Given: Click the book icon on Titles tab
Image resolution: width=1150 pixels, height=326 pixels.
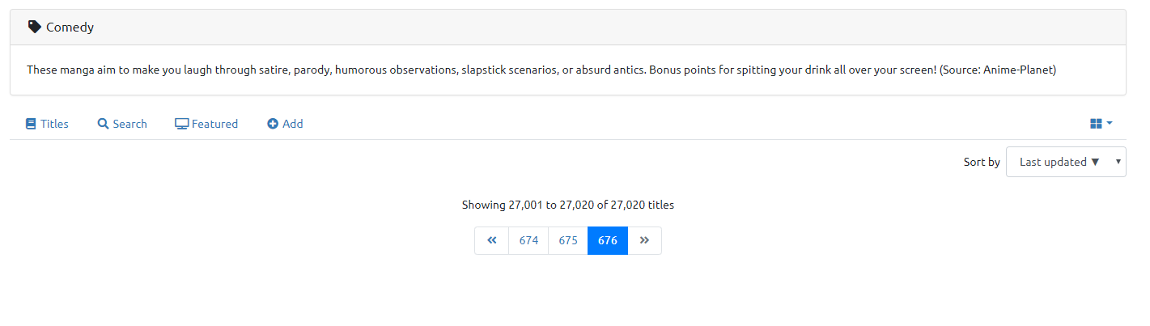Looking at the screenshot, I should pos(31,124).
